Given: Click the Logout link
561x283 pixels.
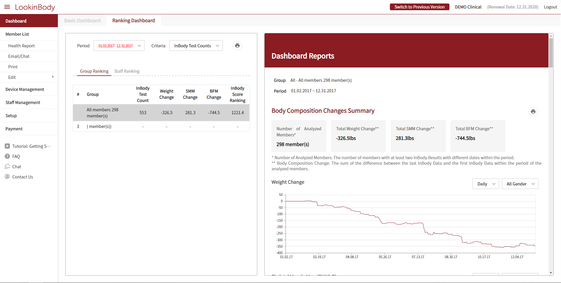Looking at the screenshot, I should 550,7.
